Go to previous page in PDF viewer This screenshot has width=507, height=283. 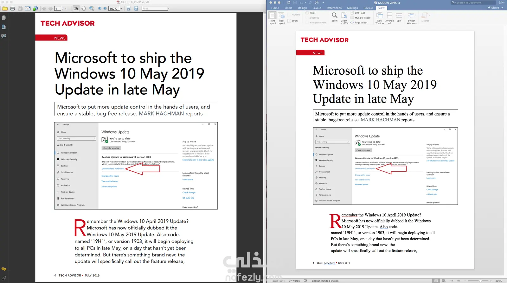[44, 9]
